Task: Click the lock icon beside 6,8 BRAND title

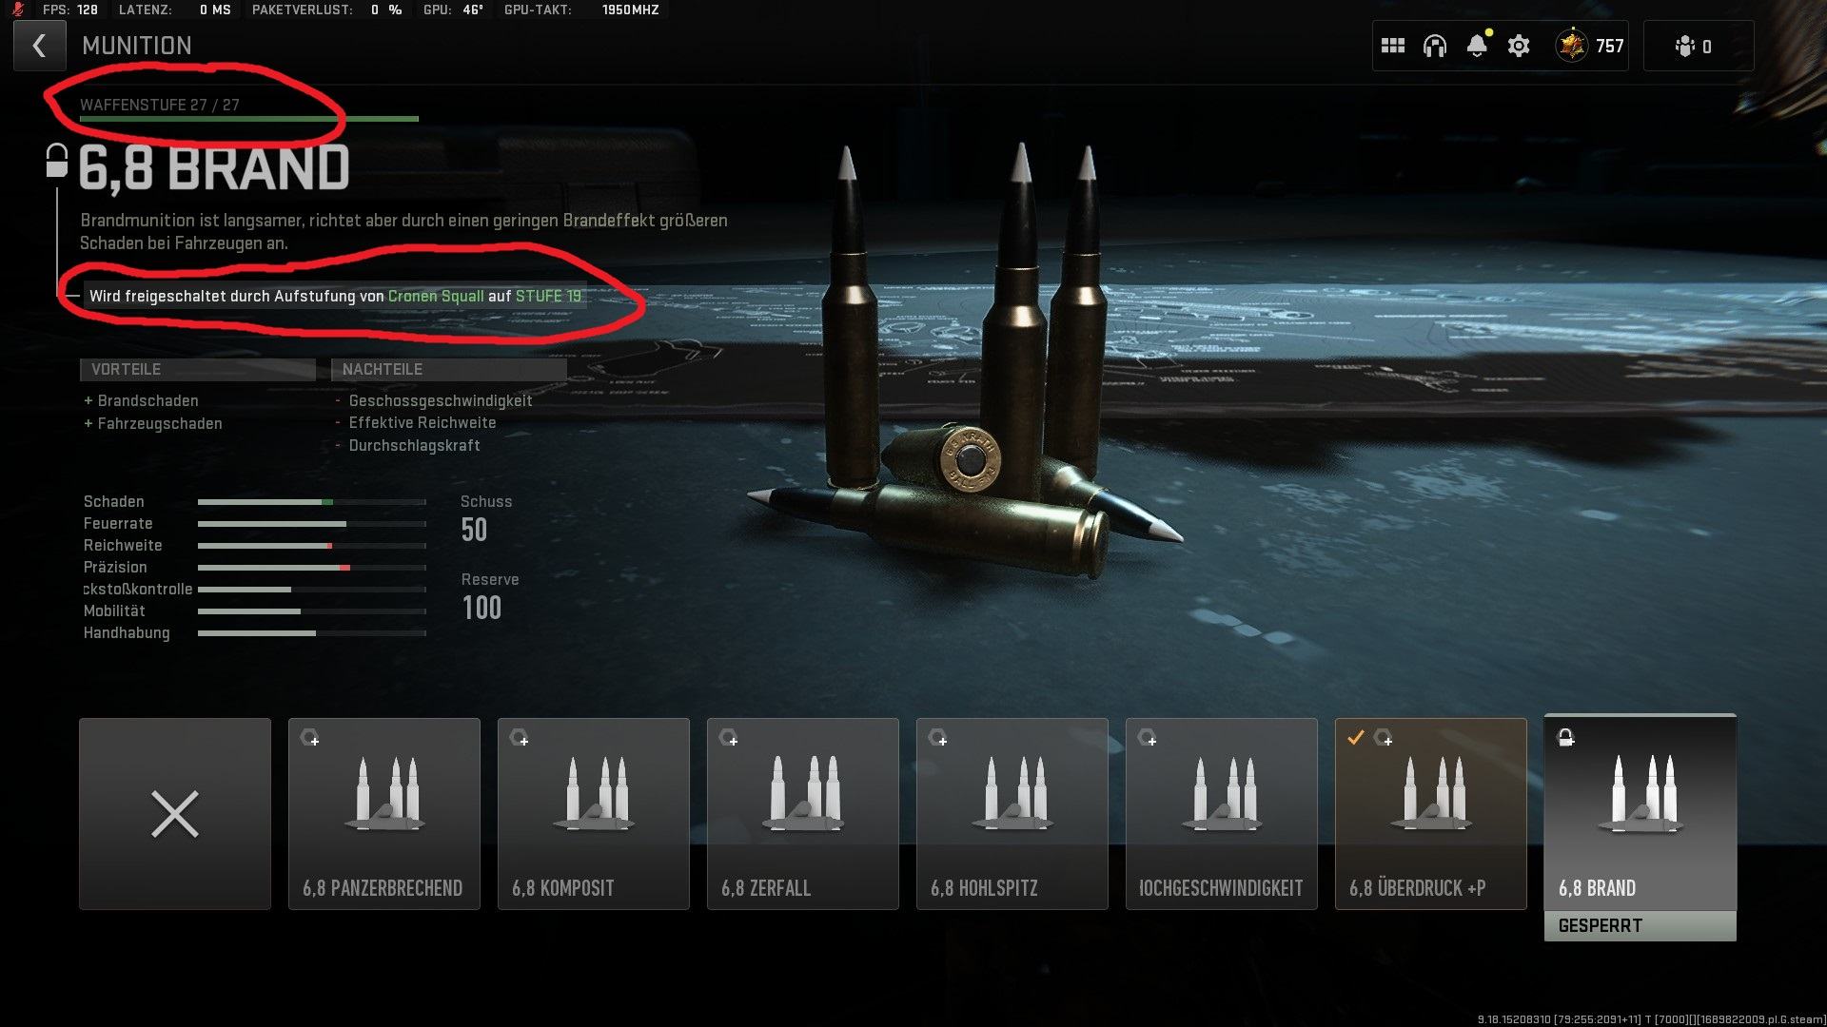Action: click(x=57, y=161)
